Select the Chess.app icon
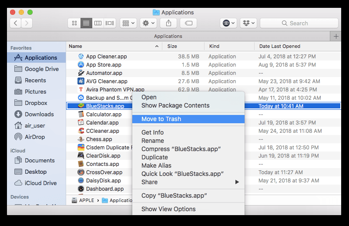 (x=81, y=139)
